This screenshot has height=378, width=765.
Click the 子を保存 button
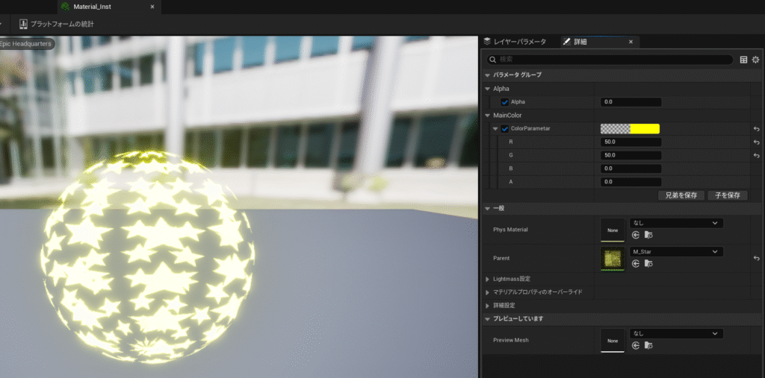coord(728,195)
